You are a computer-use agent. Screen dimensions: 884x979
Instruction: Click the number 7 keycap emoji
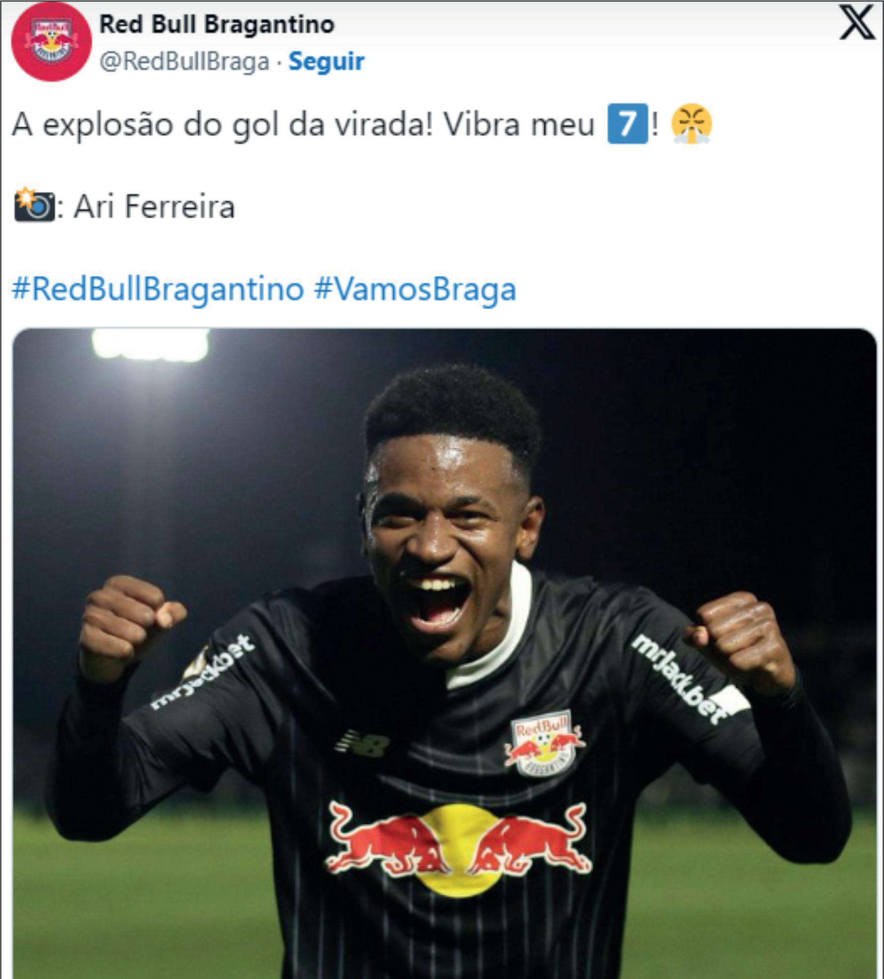click(628, 124)
